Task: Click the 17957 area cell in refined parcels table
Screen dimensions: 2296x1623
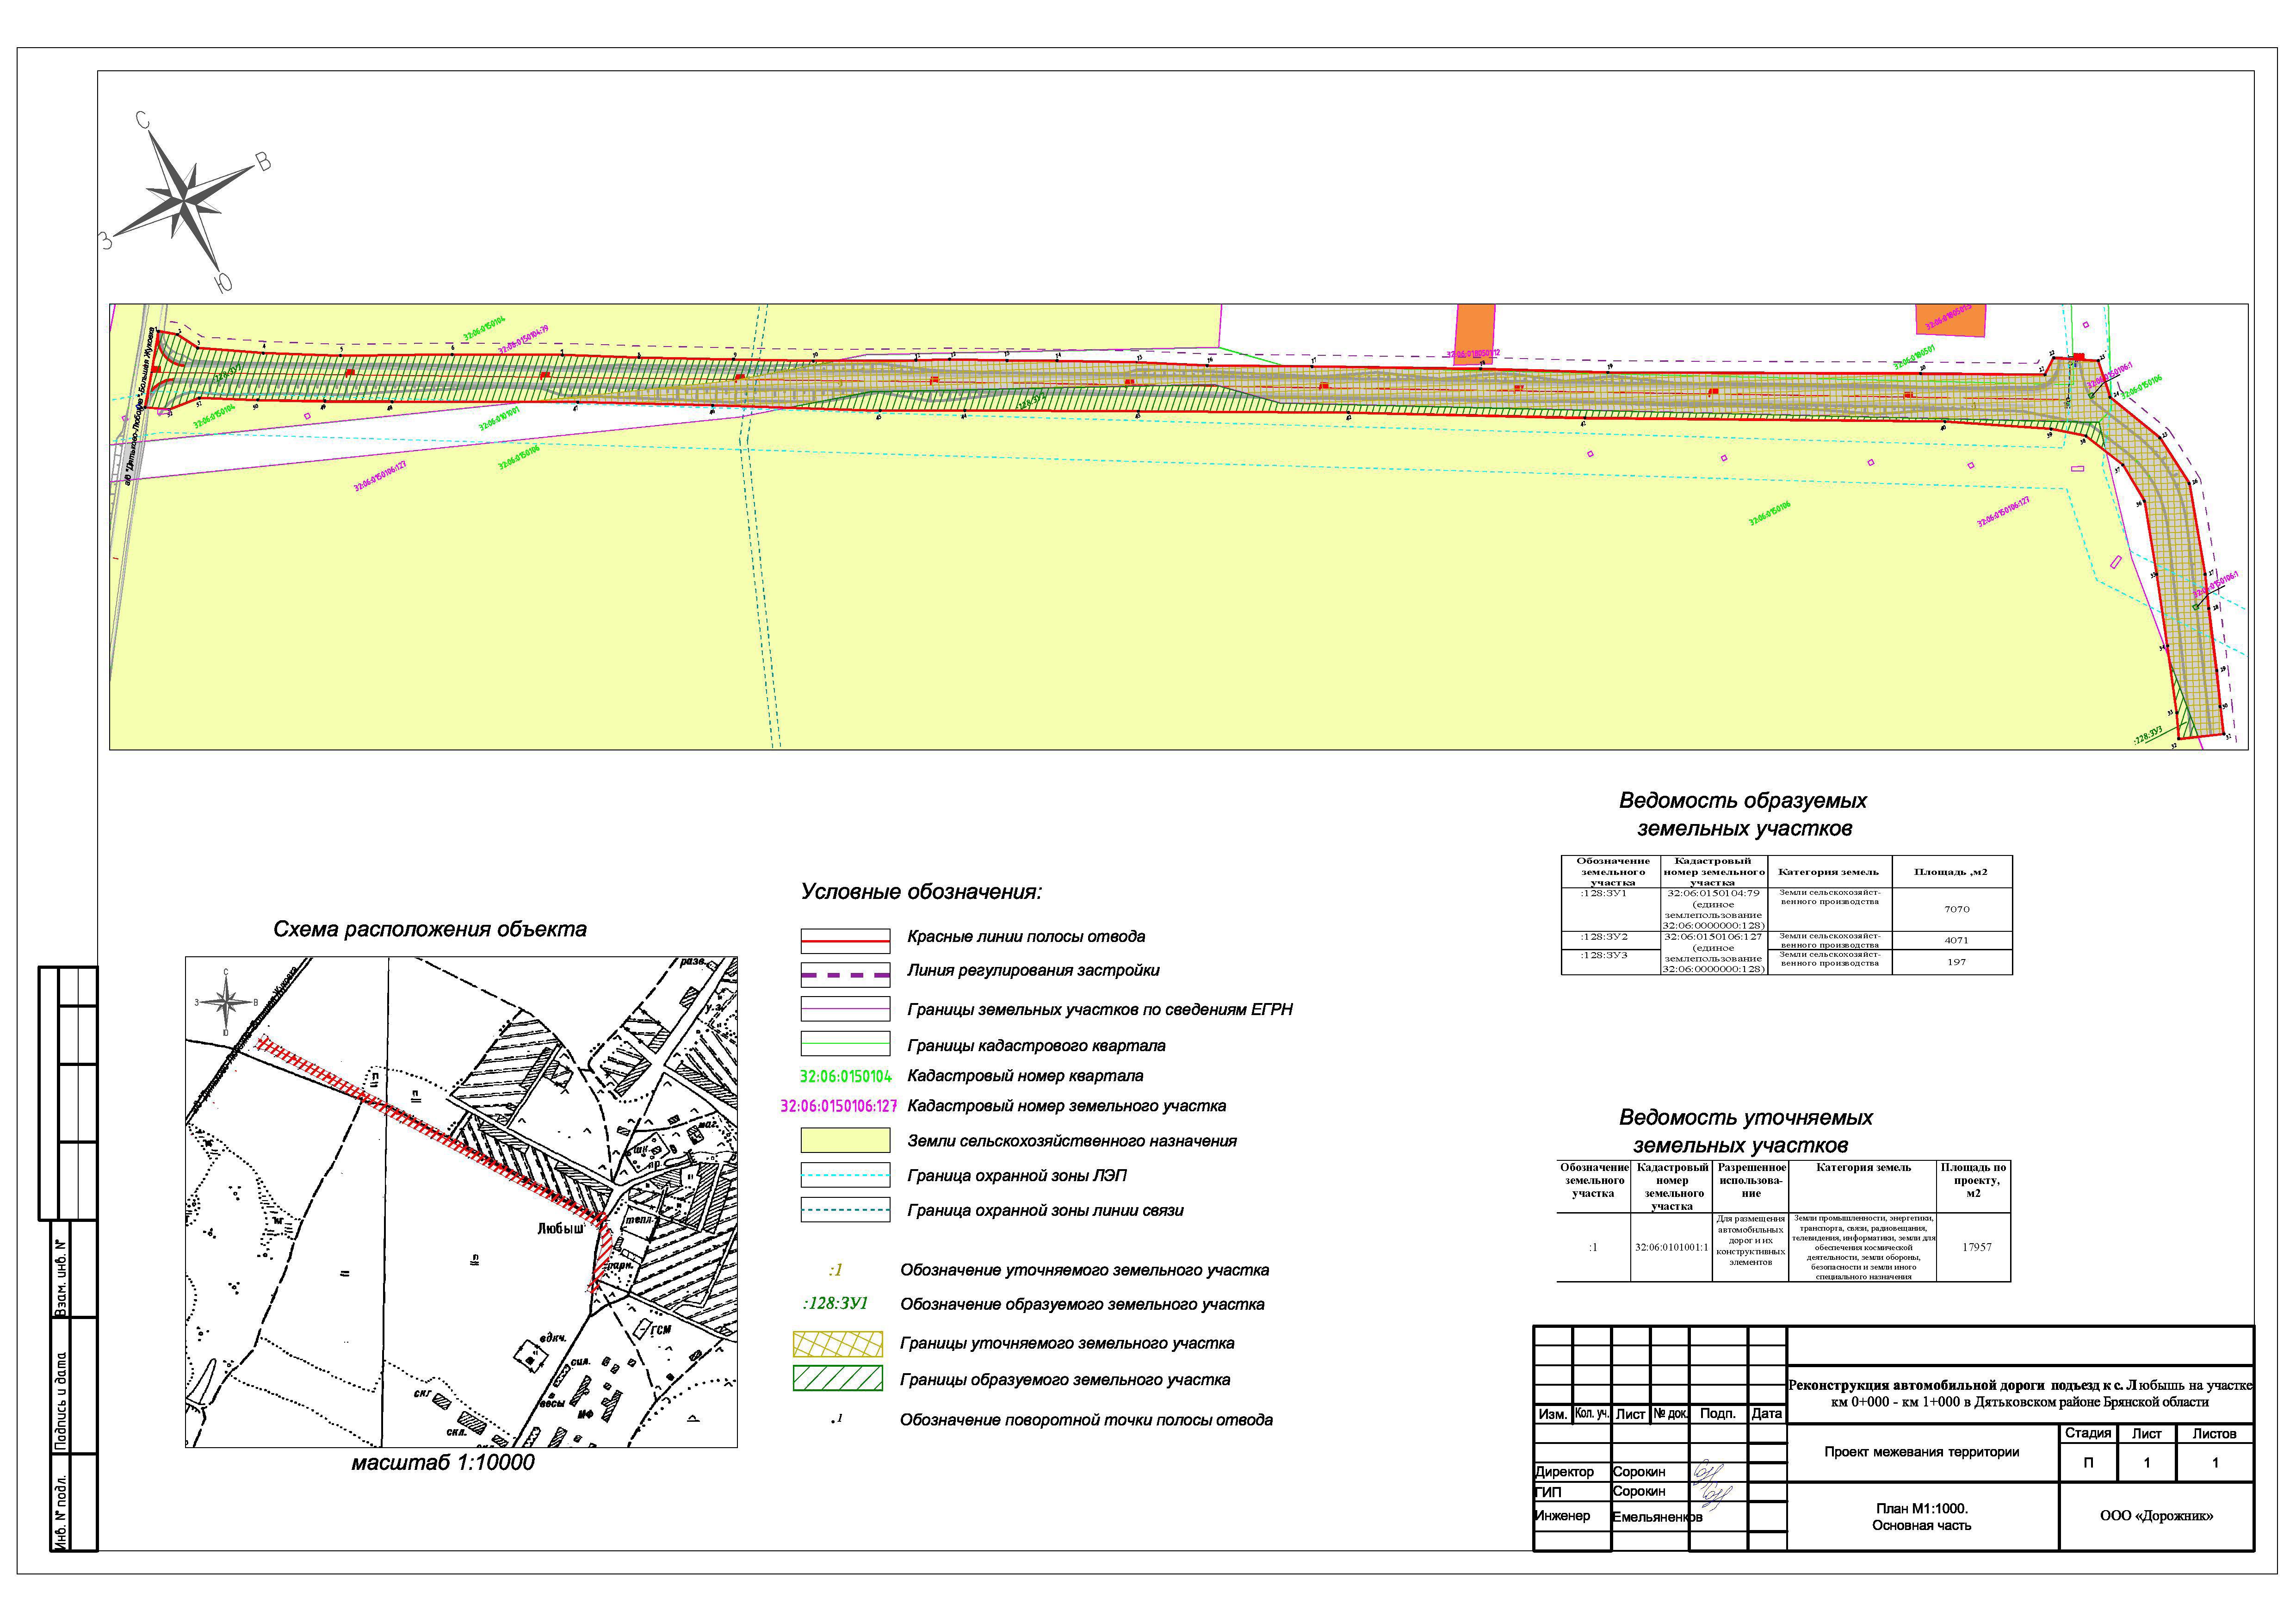Action: [x=1976, y=1247]
